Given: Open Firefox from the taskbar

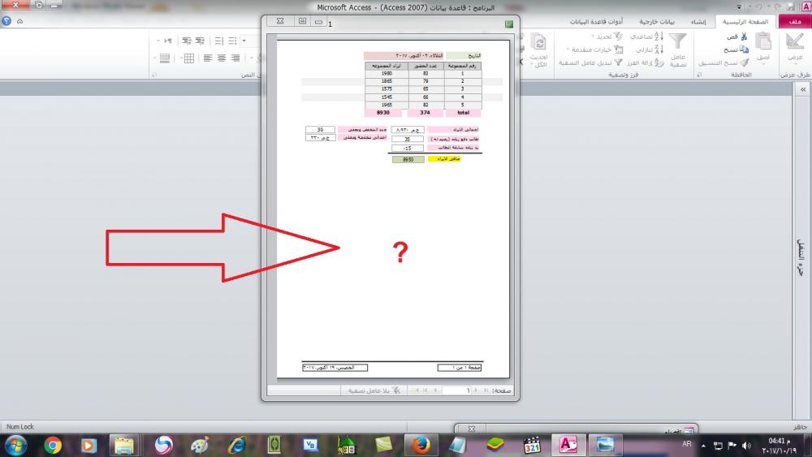Looking at the screenshot, I should [x=421, y=445].
